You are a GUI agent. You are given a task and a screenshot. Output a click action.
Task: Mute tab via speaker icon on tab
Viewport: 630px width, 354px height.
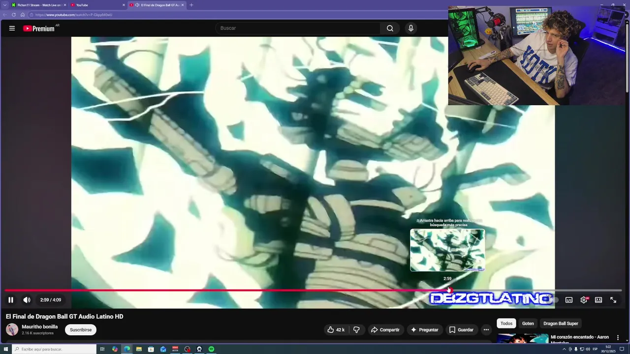[137, 5]
